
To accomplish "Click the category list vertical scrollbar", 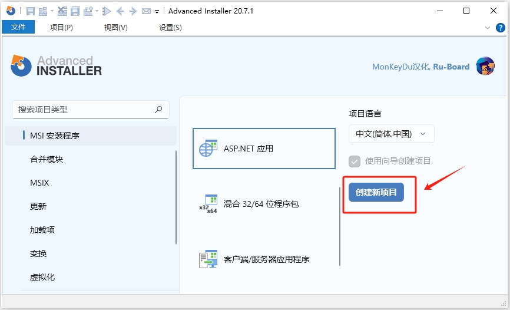I will tap(176, 197).
